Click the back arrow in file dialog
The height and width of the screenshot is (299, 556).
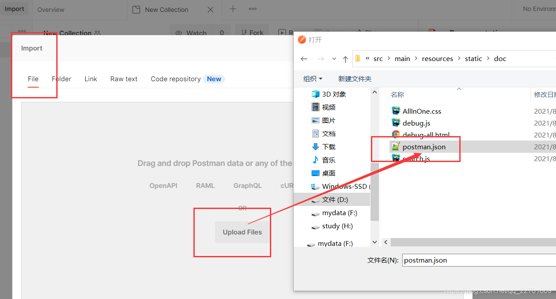(x=304, y=59)
